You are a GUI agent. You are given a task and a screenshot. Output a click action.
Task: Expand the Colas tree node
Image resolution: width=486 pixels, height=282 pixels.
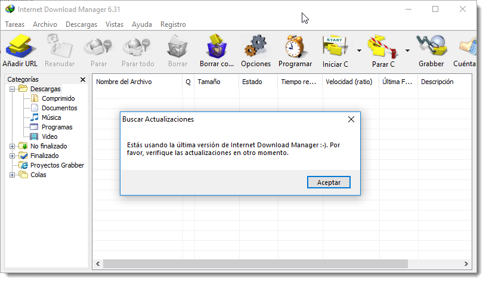pos(12,175)
